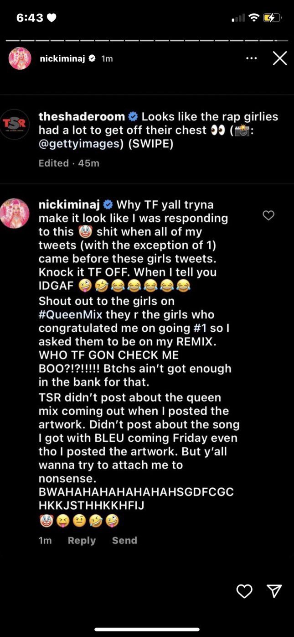Open the nickiminaj username in story header
Screen dimensions: 294x637
point(62,58)
